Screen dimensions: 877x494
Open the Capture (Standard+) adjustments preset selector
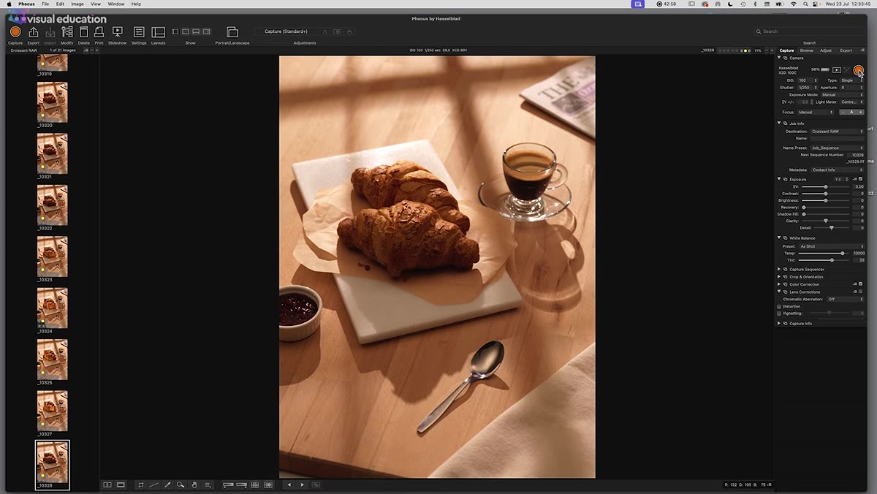(286, 31)
